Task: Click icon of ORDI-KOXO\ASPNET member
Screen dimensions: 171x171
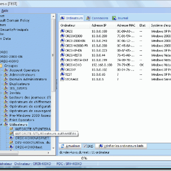Action: click(11, 138)
